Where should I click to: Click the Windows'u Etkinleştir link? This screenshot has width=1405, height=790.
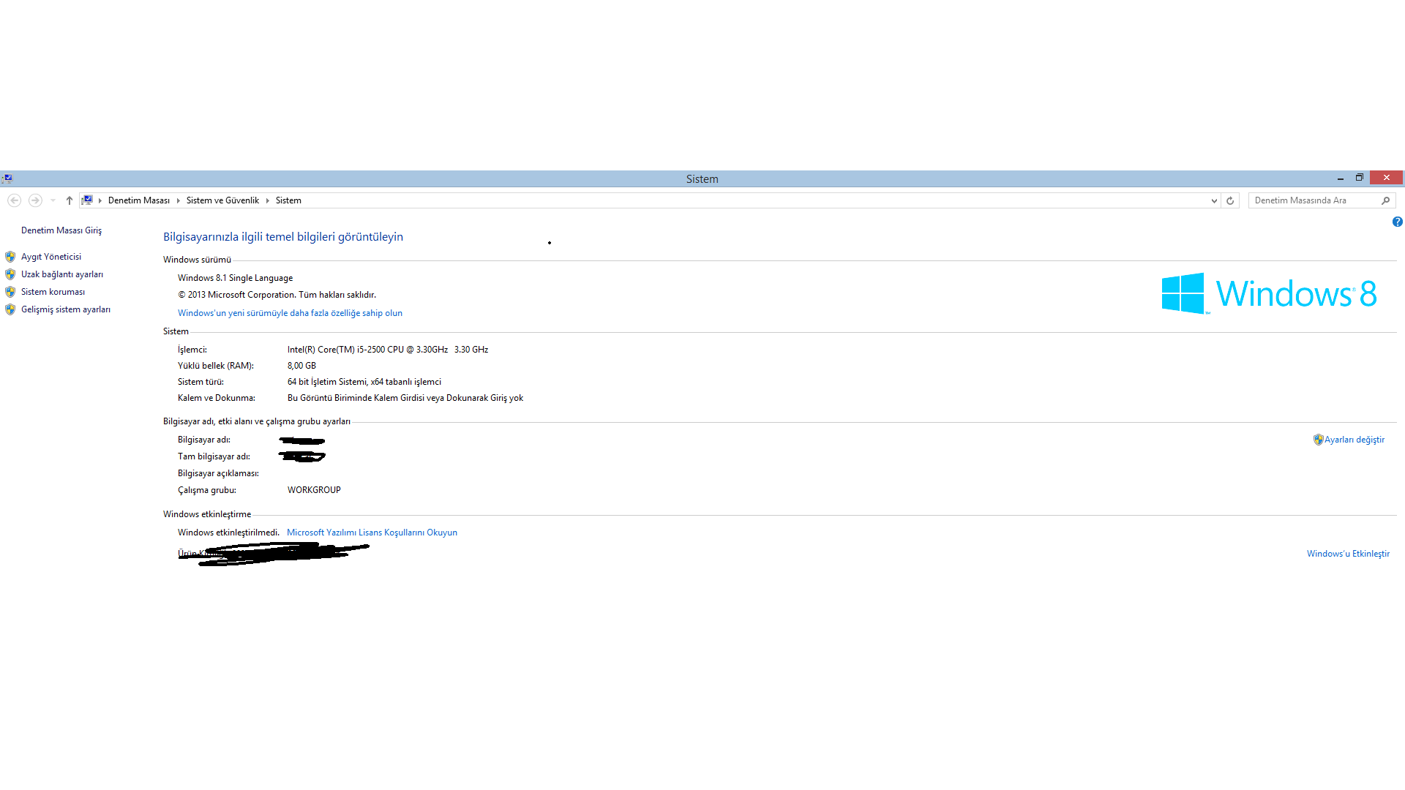(1348, 554)
